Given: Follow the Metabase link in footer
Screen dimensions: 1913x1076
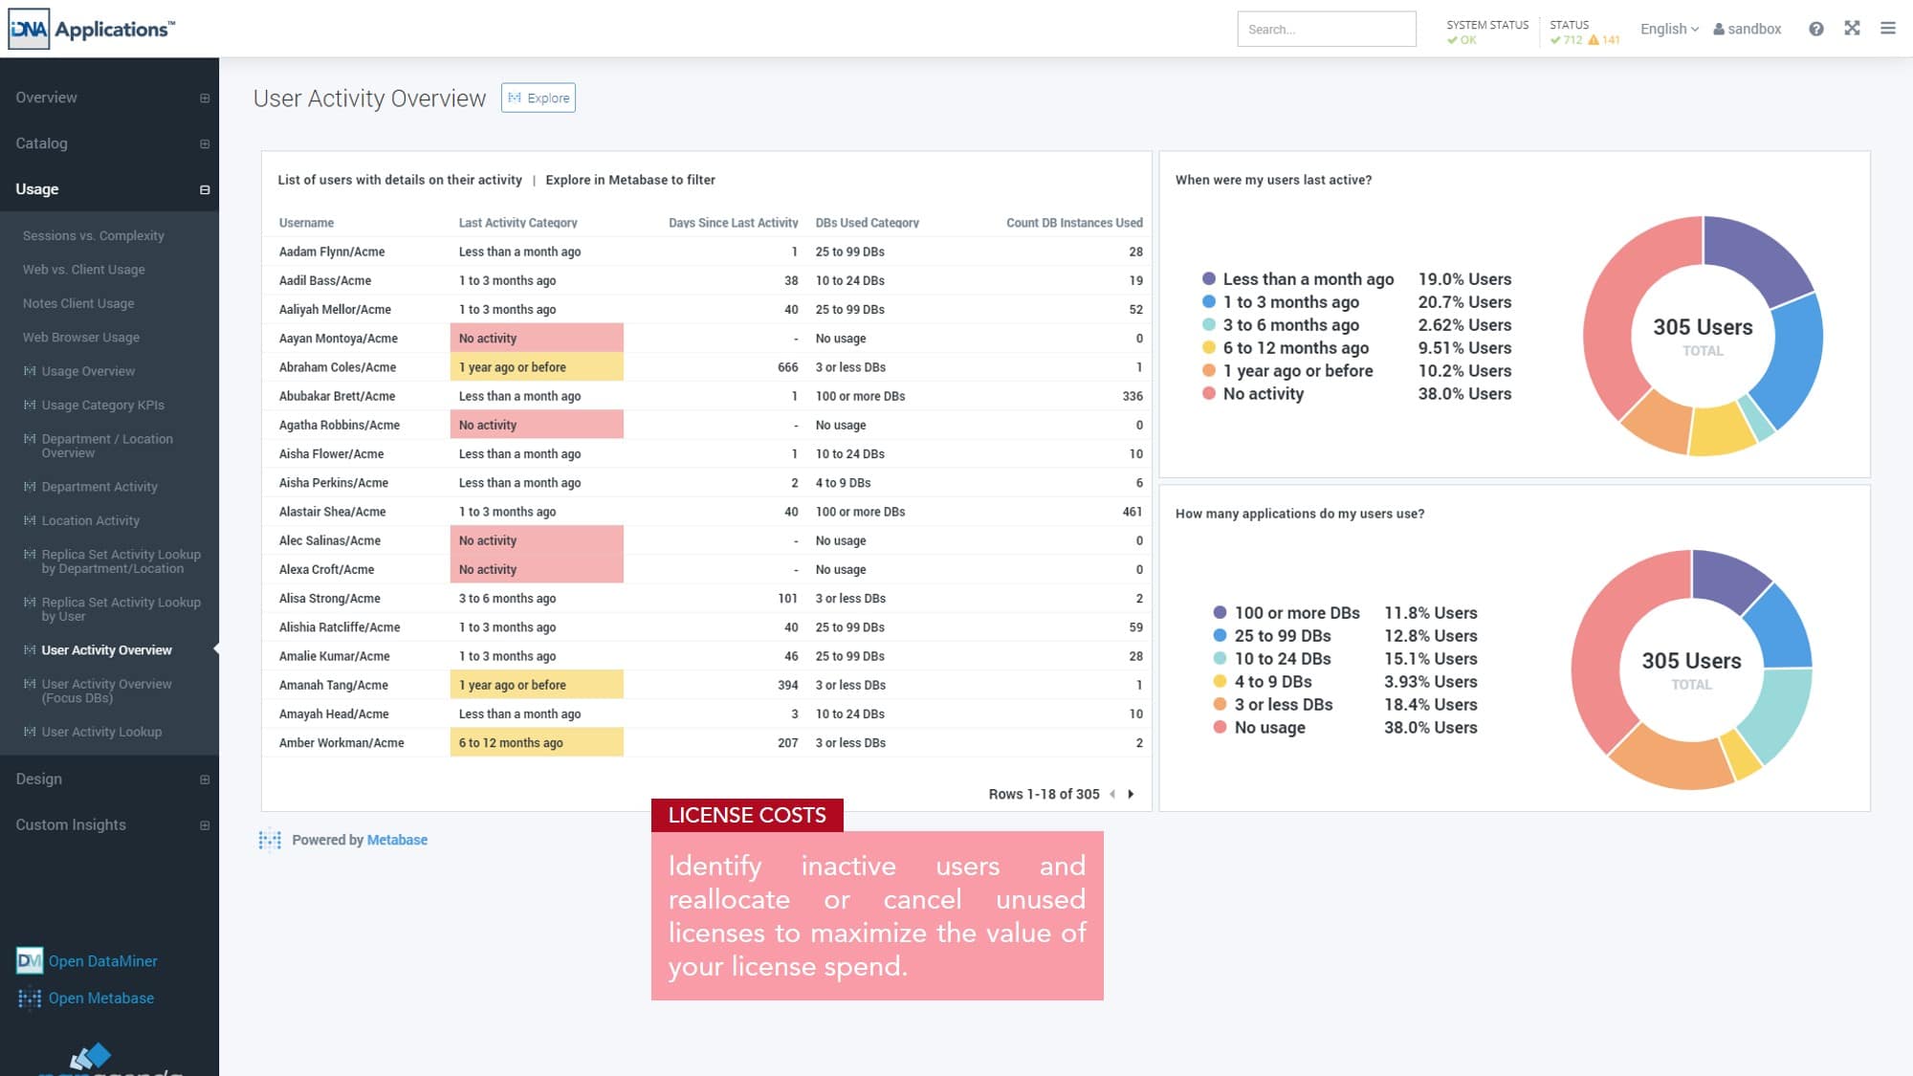Looking at the screenshot, I should pyautogui.click(x=397, y=840).
